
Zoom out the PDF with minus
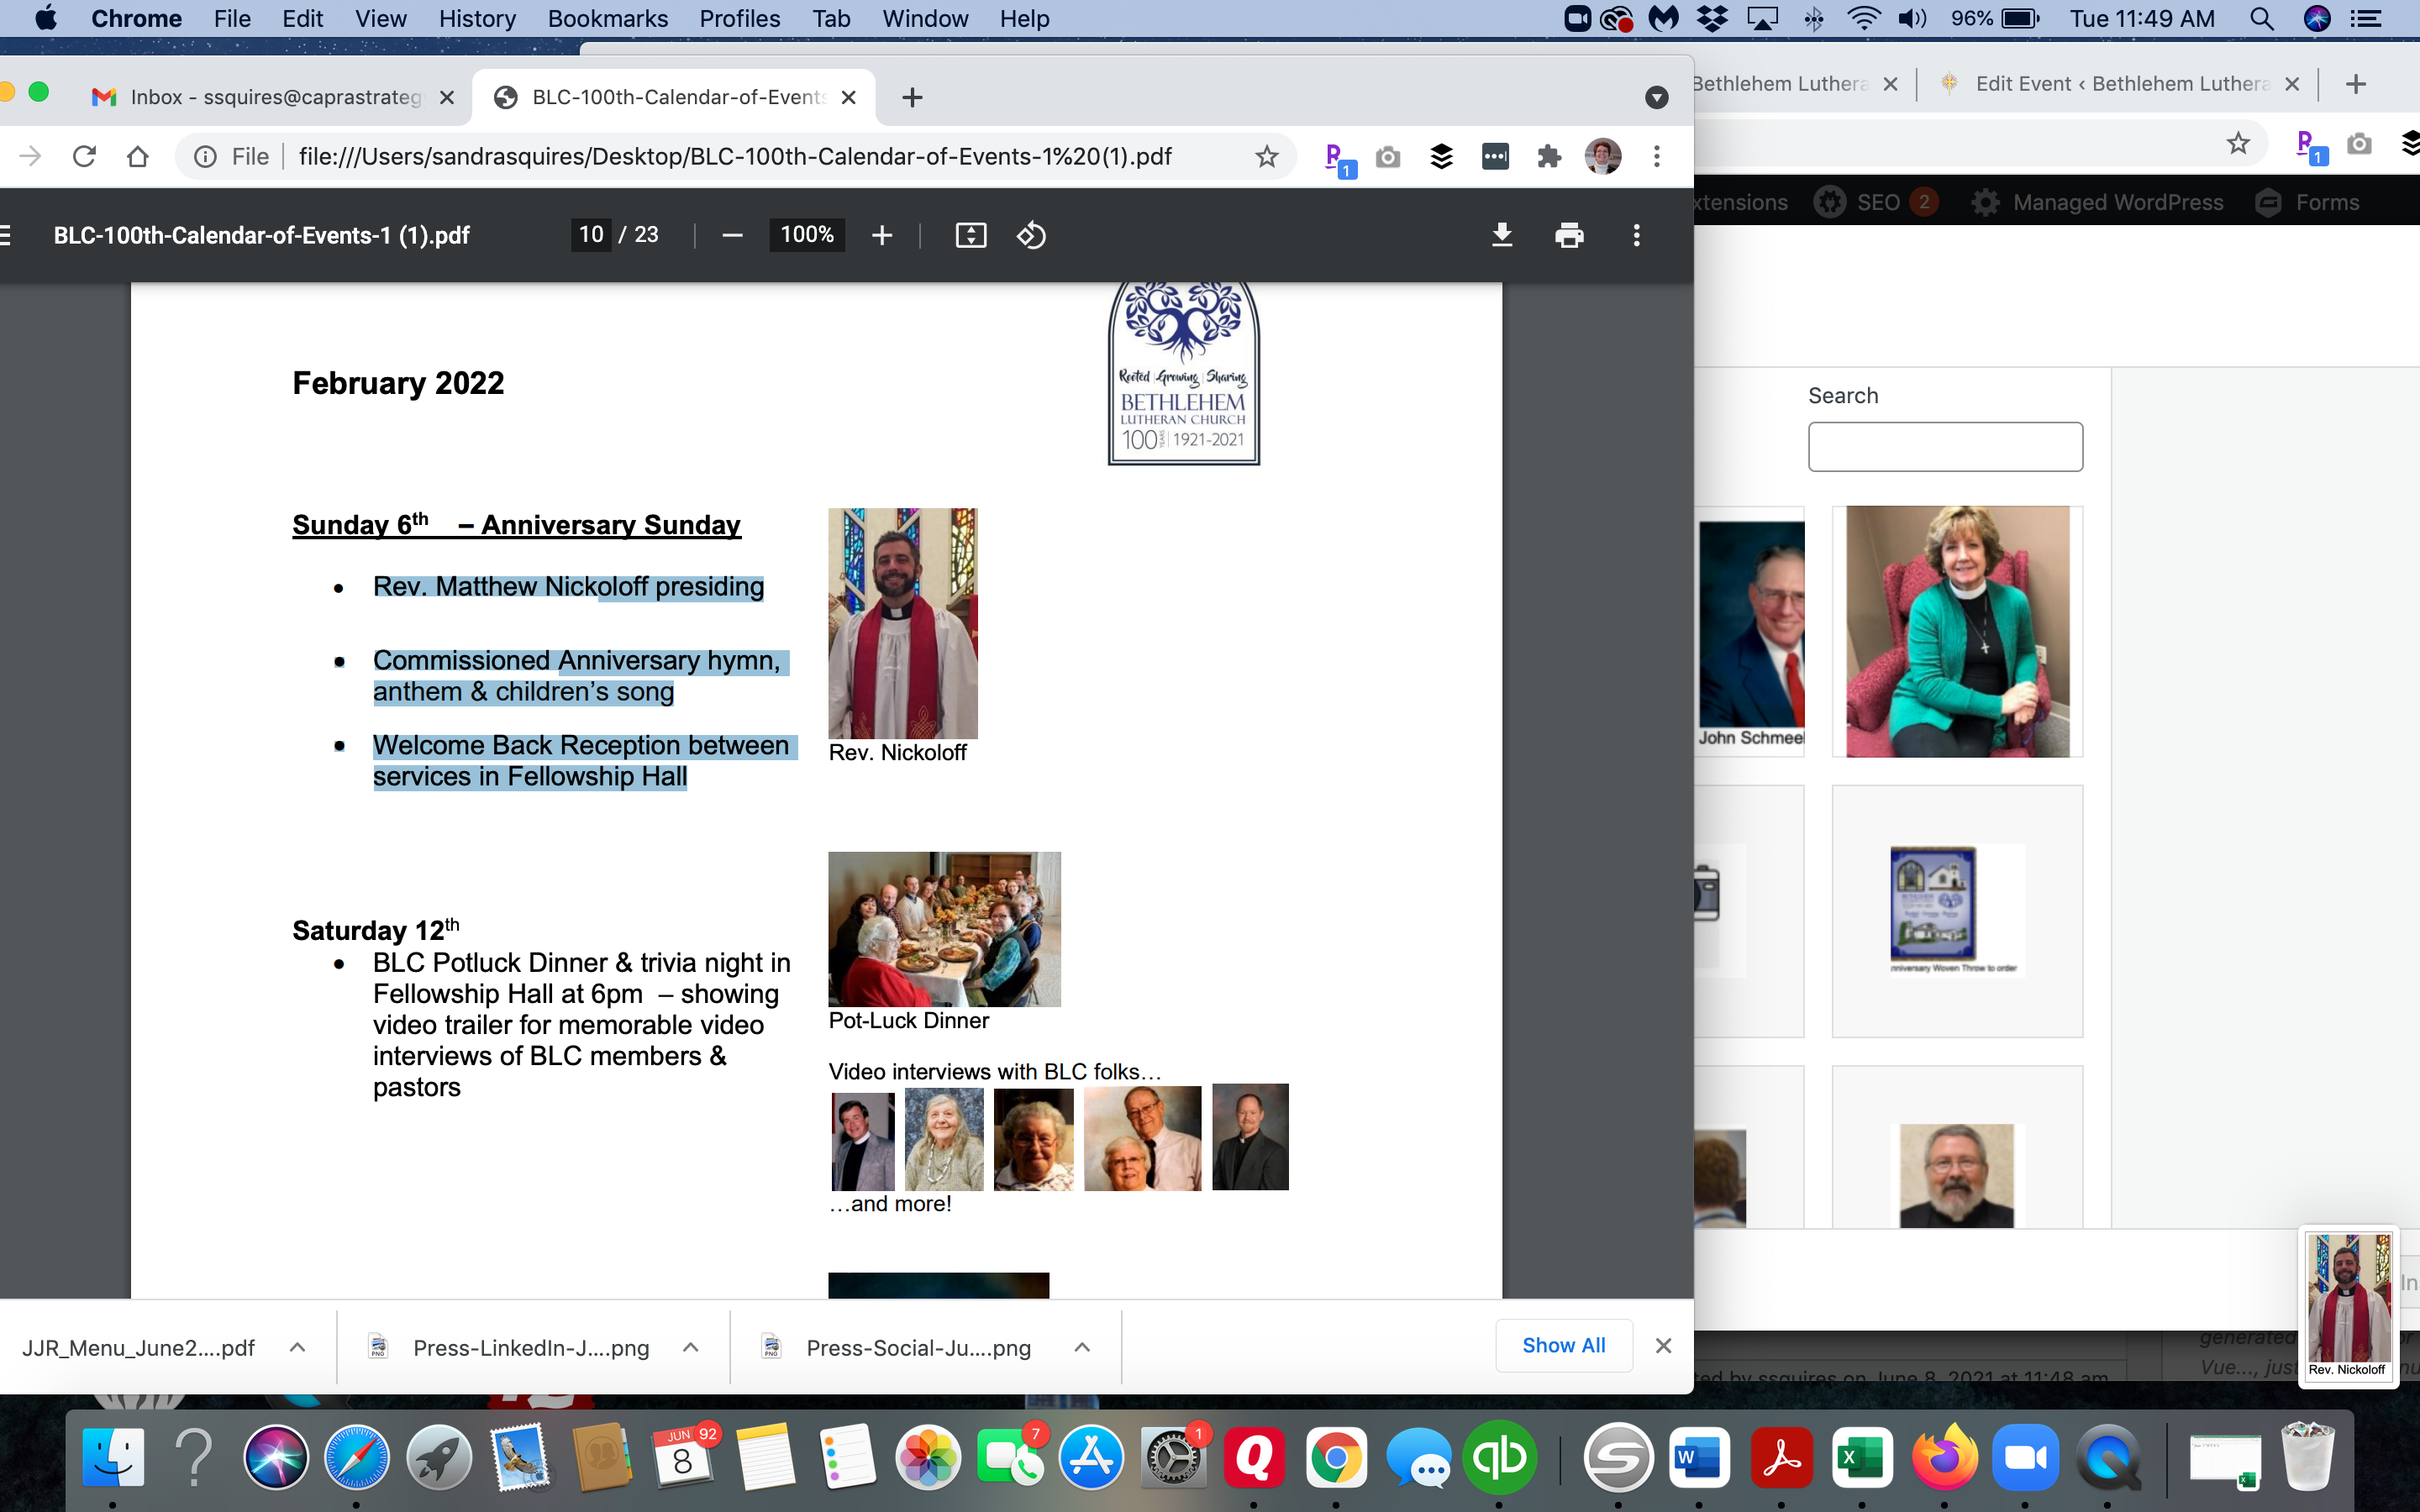(x=732, y=235)
